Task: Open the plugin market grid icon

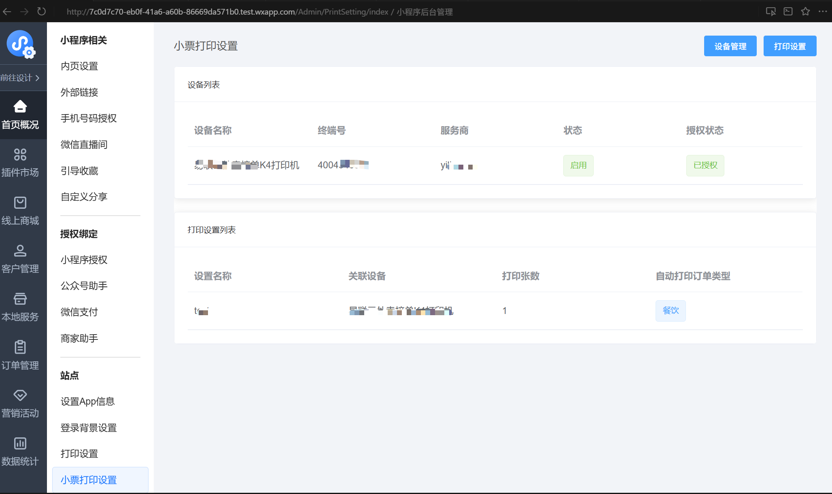Action: pos(20,155)
